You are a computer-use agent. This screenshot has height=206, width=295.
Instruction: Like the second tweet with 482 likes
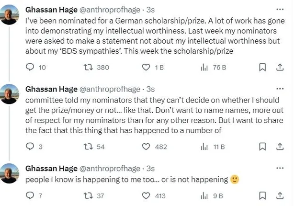click(147, 147)
